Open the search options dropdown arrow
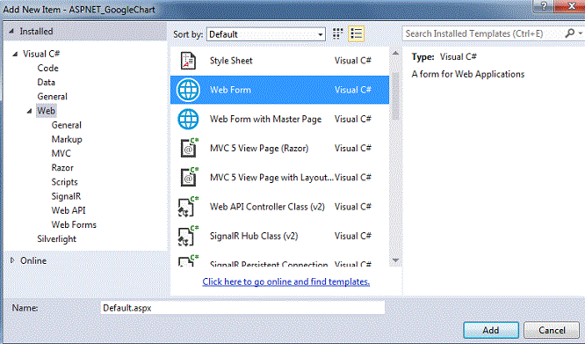The image size is (585, 344). (581, 33)
